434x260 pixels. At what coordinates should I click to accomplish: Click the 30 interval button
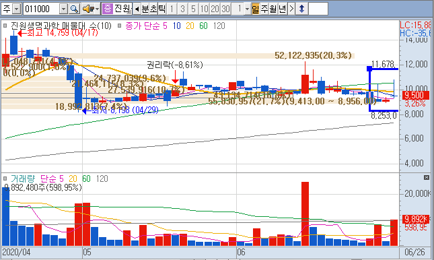[225, 9]
